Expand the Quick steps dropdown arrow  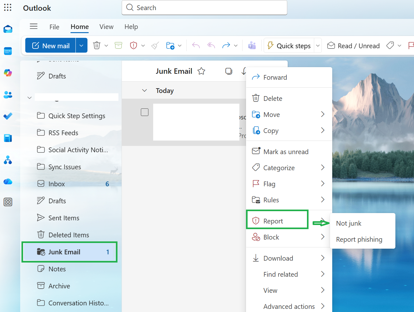click(318, 46)
